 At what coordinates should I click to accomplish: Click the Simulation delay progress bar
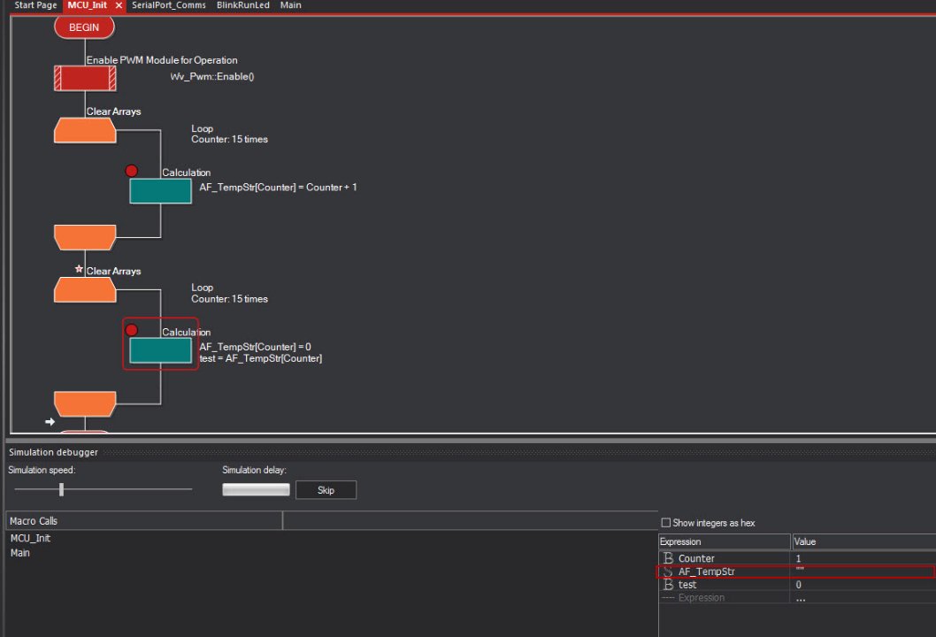(256, 489)
